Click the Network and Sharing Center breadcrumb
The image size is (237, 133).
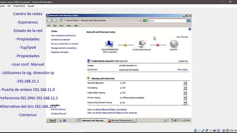[93, 20]
